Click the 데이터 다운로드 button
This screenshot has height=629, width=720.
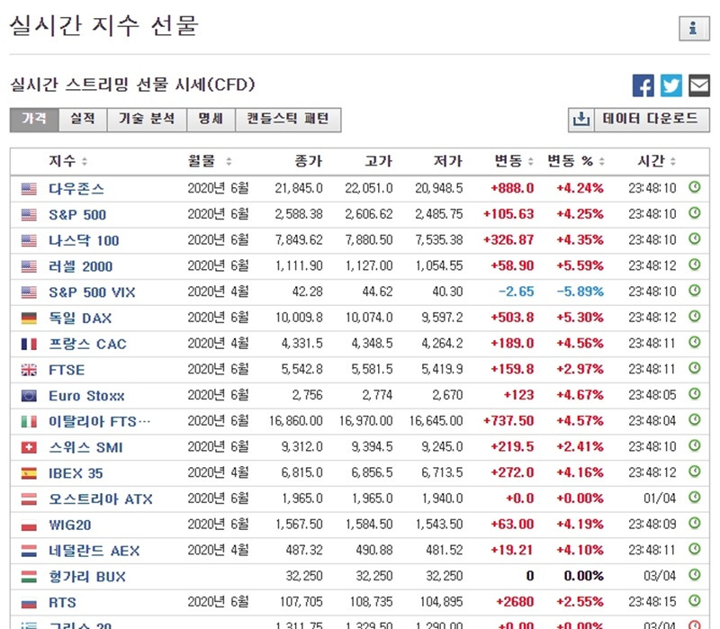650,120
